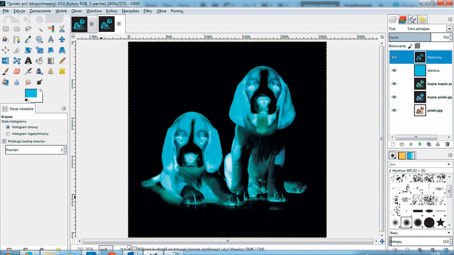
Task: Select the Paintbrush tool
Action: (6, 71)
